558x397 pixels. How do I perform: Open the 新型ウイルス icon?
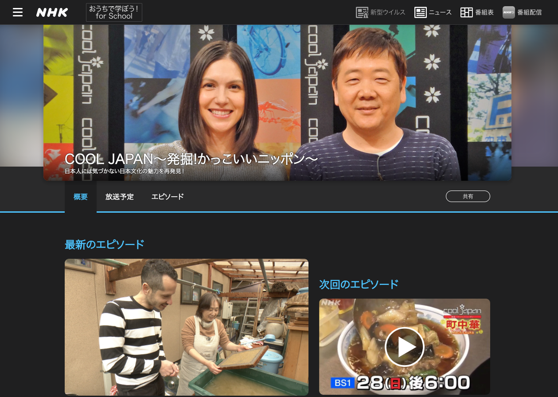point(362,12)
